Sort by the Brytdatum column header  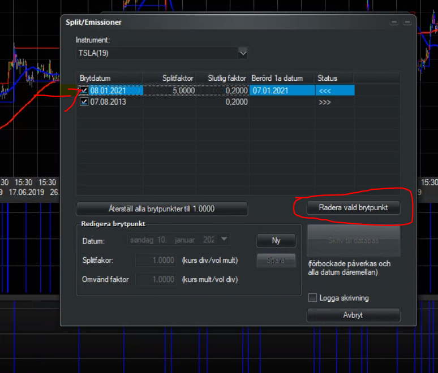(x=110, y=78)
